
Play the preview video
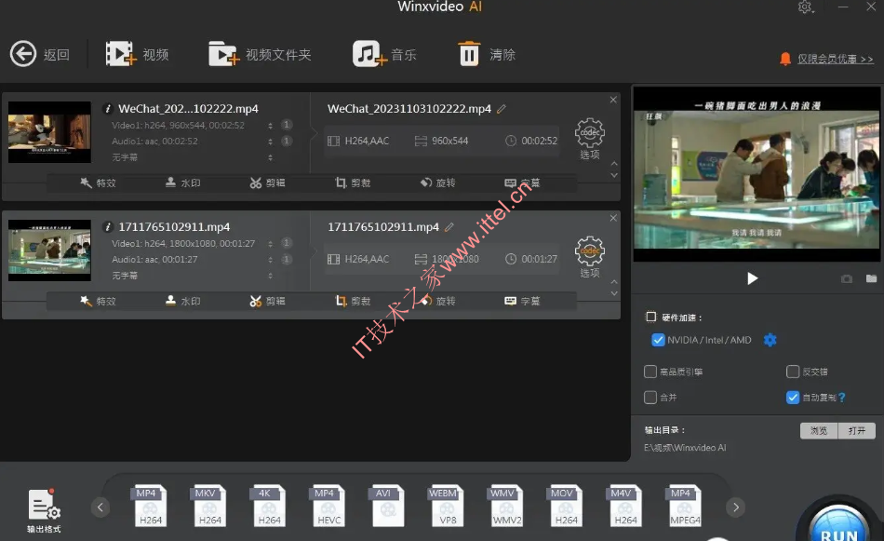[752, 278]
